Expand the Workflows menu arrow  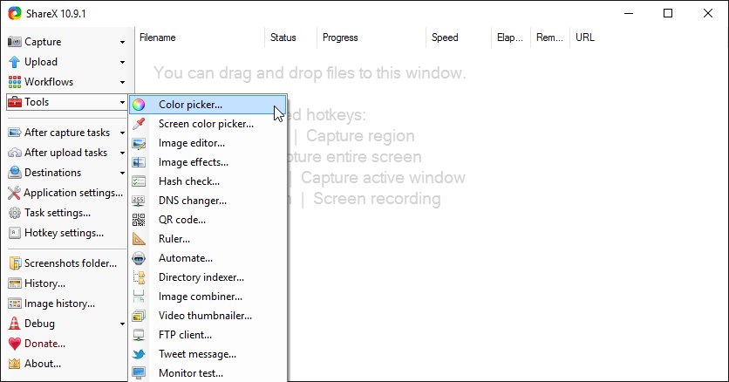(x=122, y=82)
